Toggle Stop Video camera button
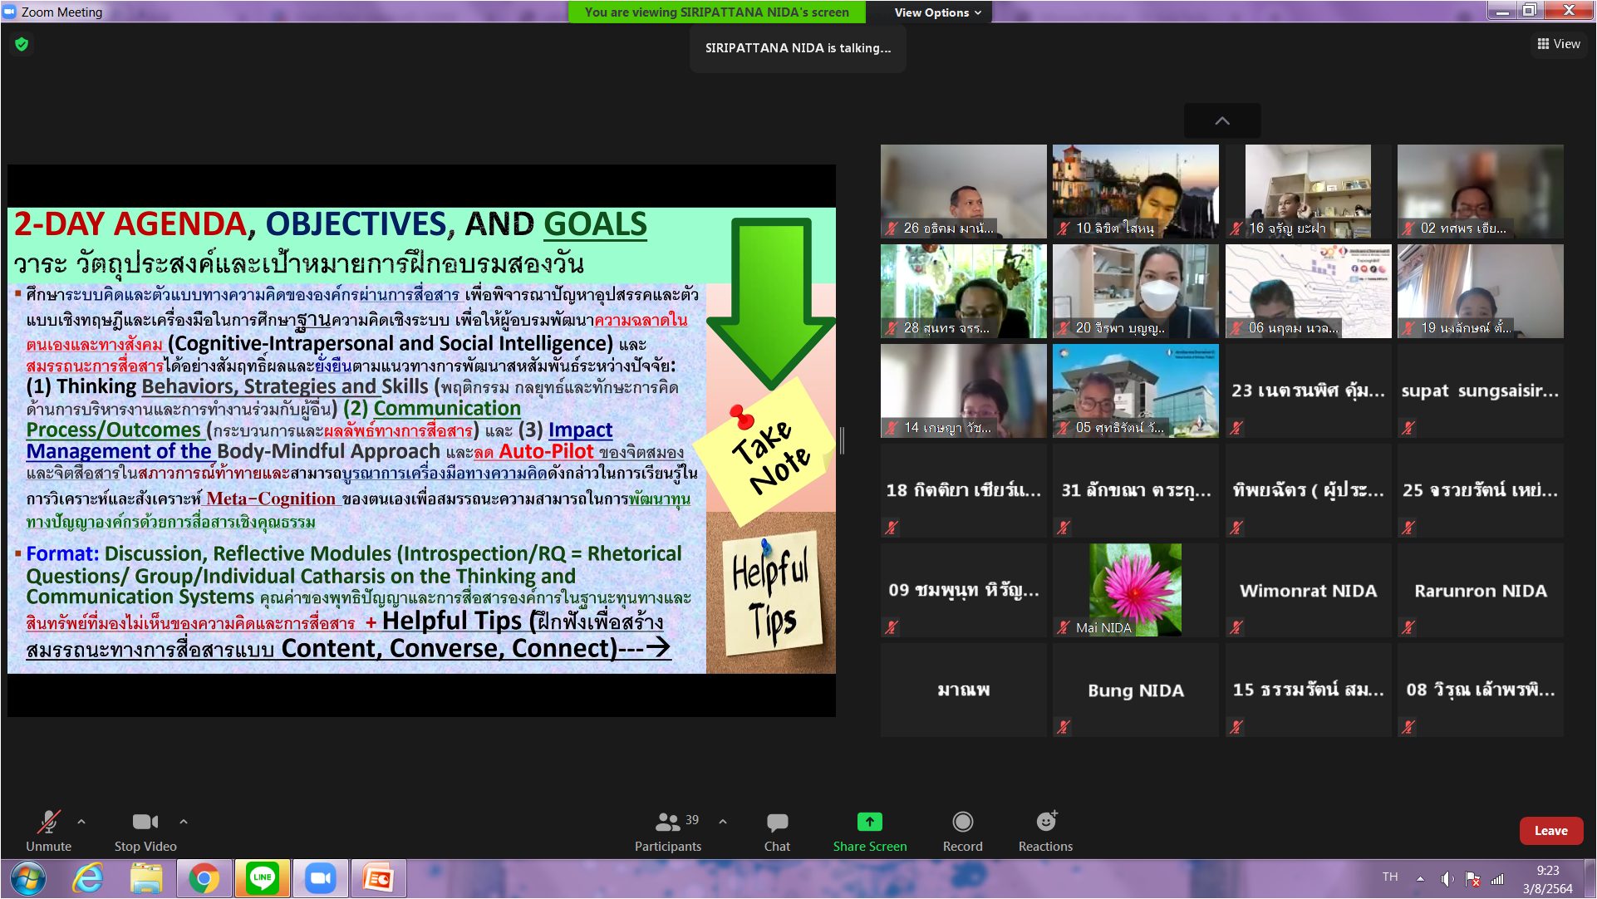 (145, 823)
